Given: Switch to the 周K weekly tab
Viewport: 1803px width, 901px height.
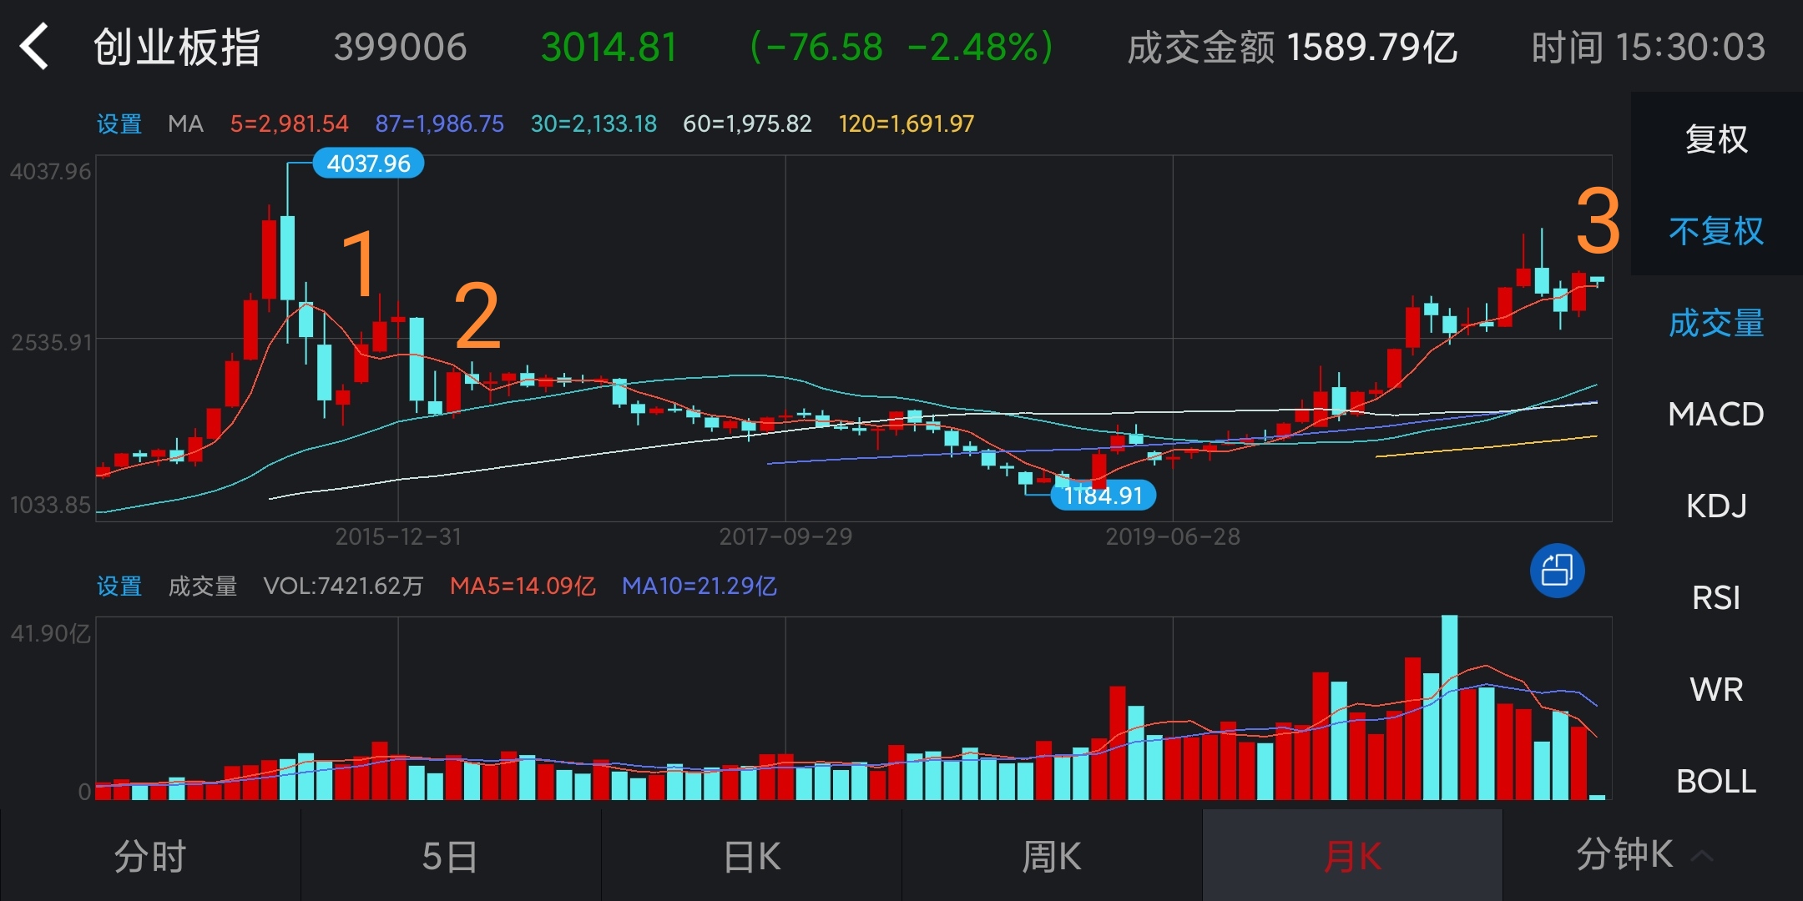Looking at the screenshot, I should [1052, 854].
